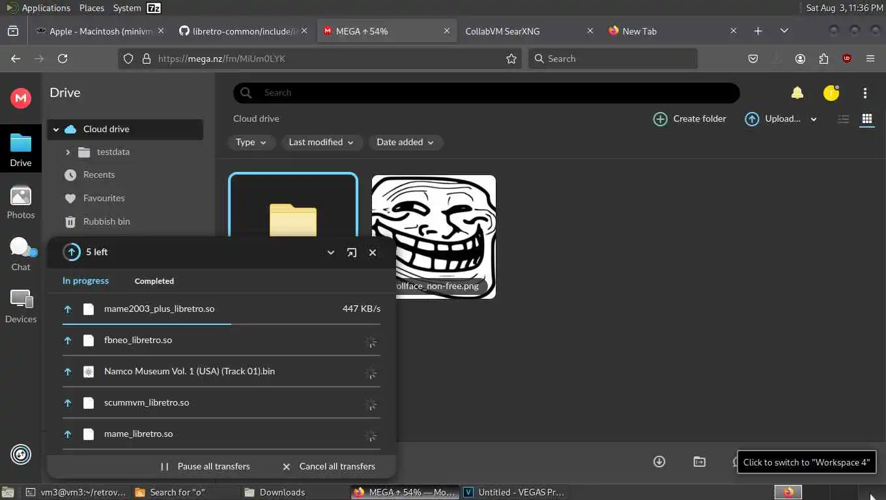Switch to Apple - Macintosh browser tab

point(100,31)
